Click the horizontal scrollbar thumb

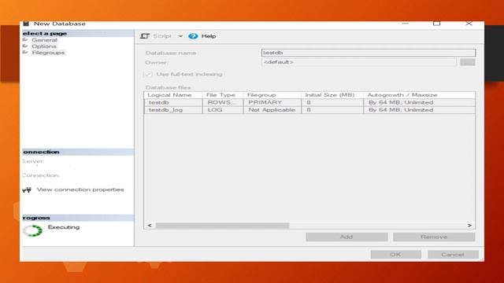(222, 226)
